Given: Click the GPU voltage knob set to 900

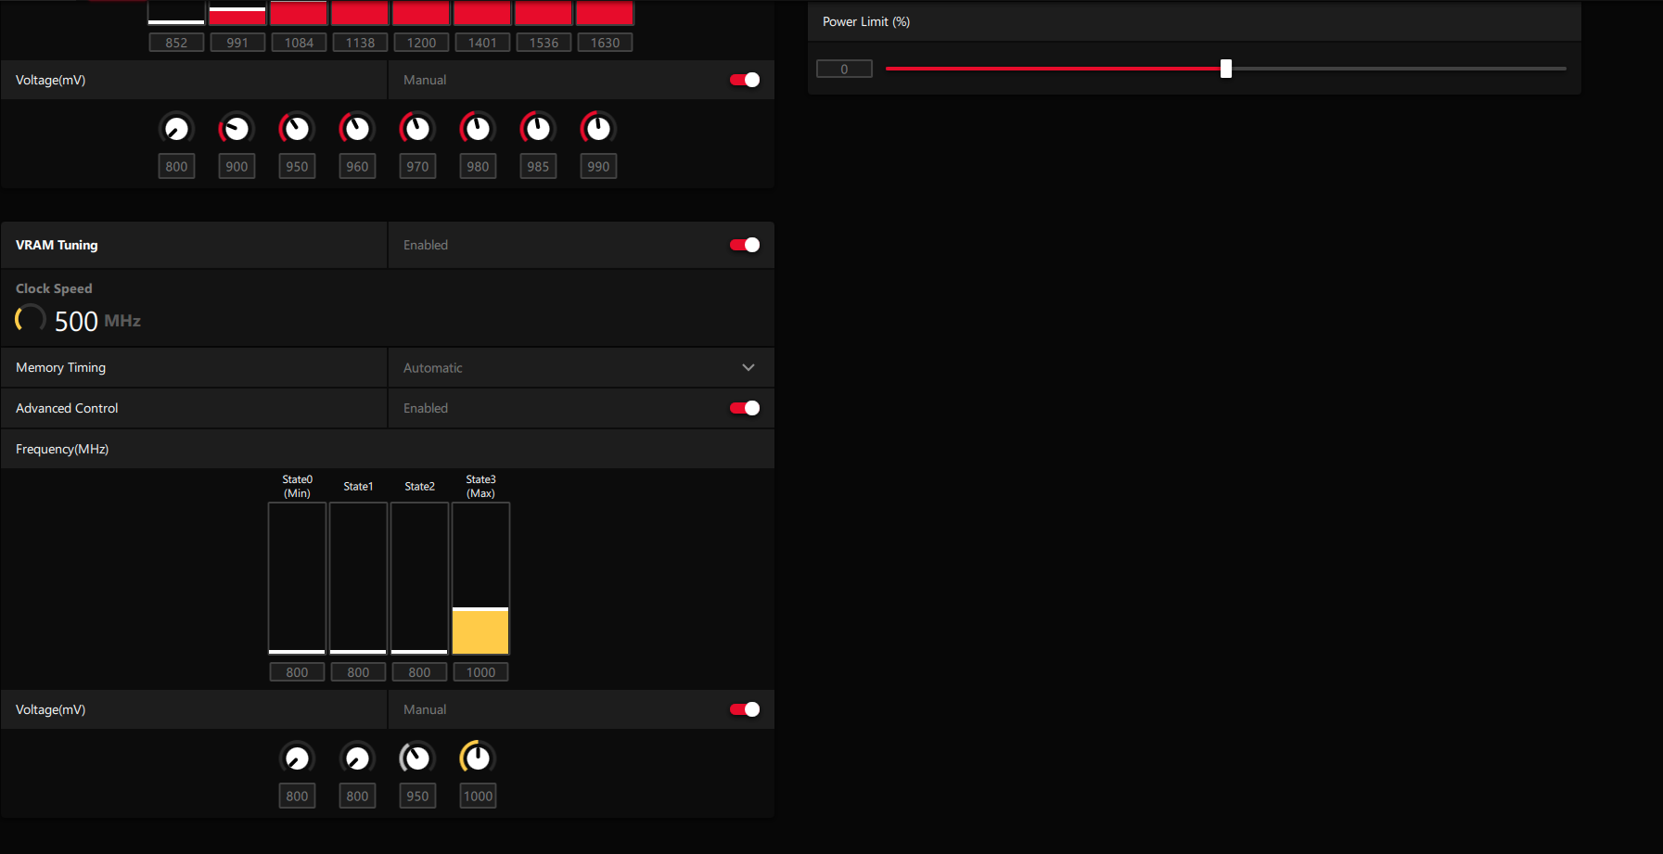Looking at the screenshot, I should tap(237, 129).
